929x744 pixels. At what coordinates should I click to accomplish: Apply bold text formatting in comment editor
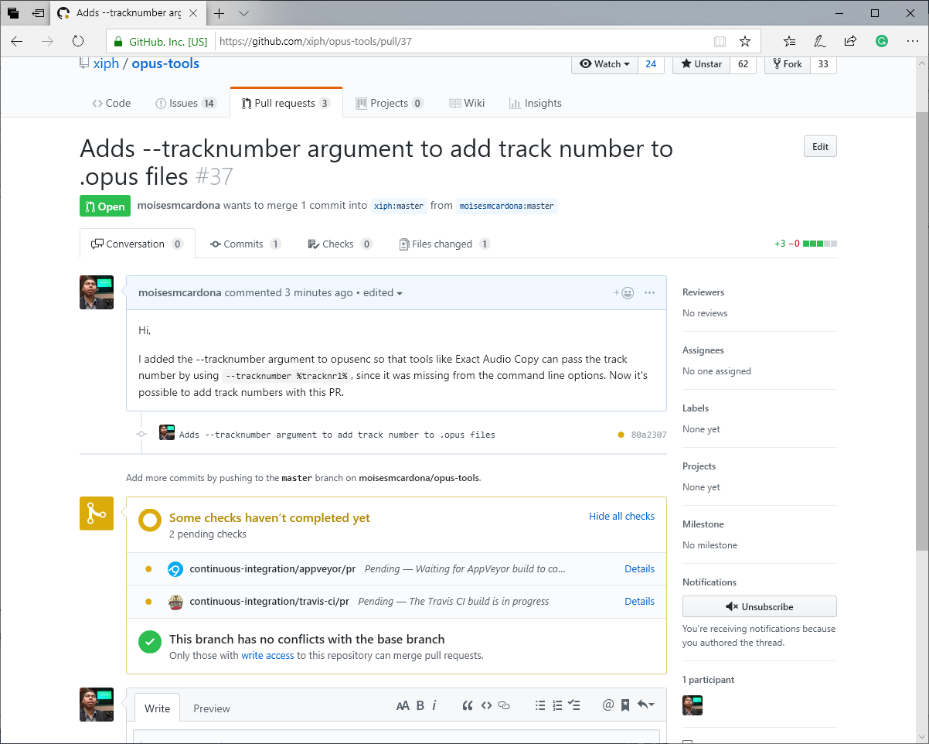tap(420, 705)
